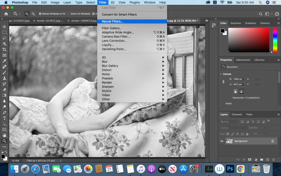Select the Rectangular Marquee tool

point(4,32)
